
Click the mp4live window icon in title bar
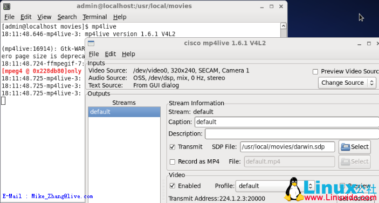tap(91, 43)
